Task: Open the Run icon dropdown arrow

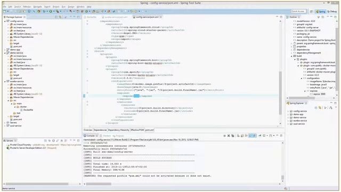Action: [54, 11]
